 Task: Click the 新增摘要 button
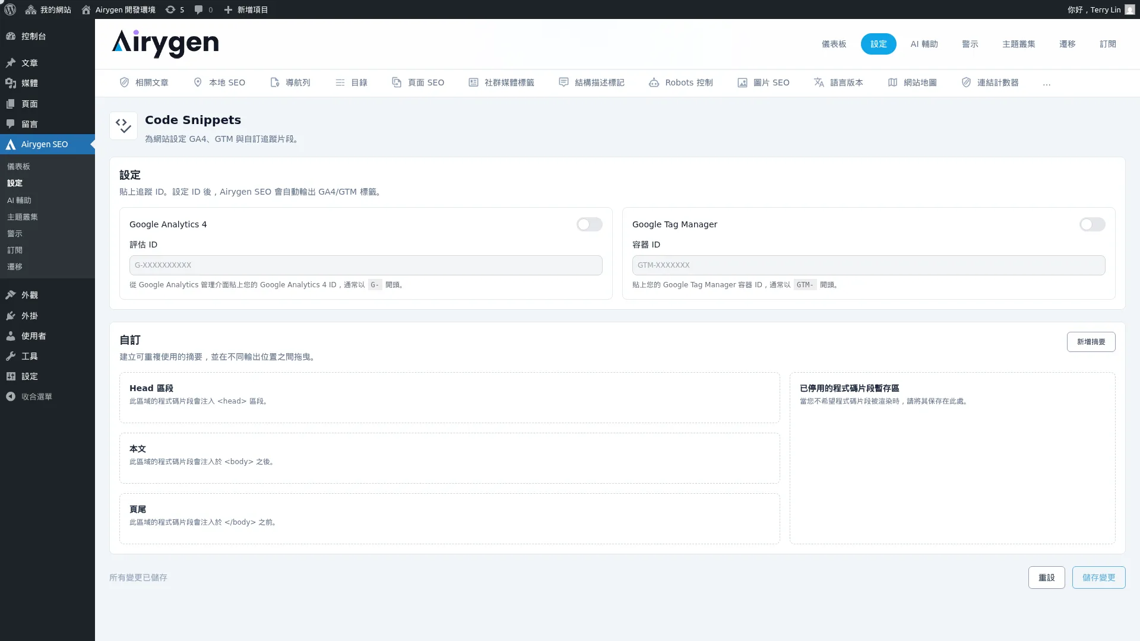1091,342
